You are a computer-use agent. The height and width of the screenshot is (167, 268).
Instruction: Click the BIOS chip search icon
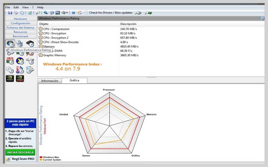148,13
